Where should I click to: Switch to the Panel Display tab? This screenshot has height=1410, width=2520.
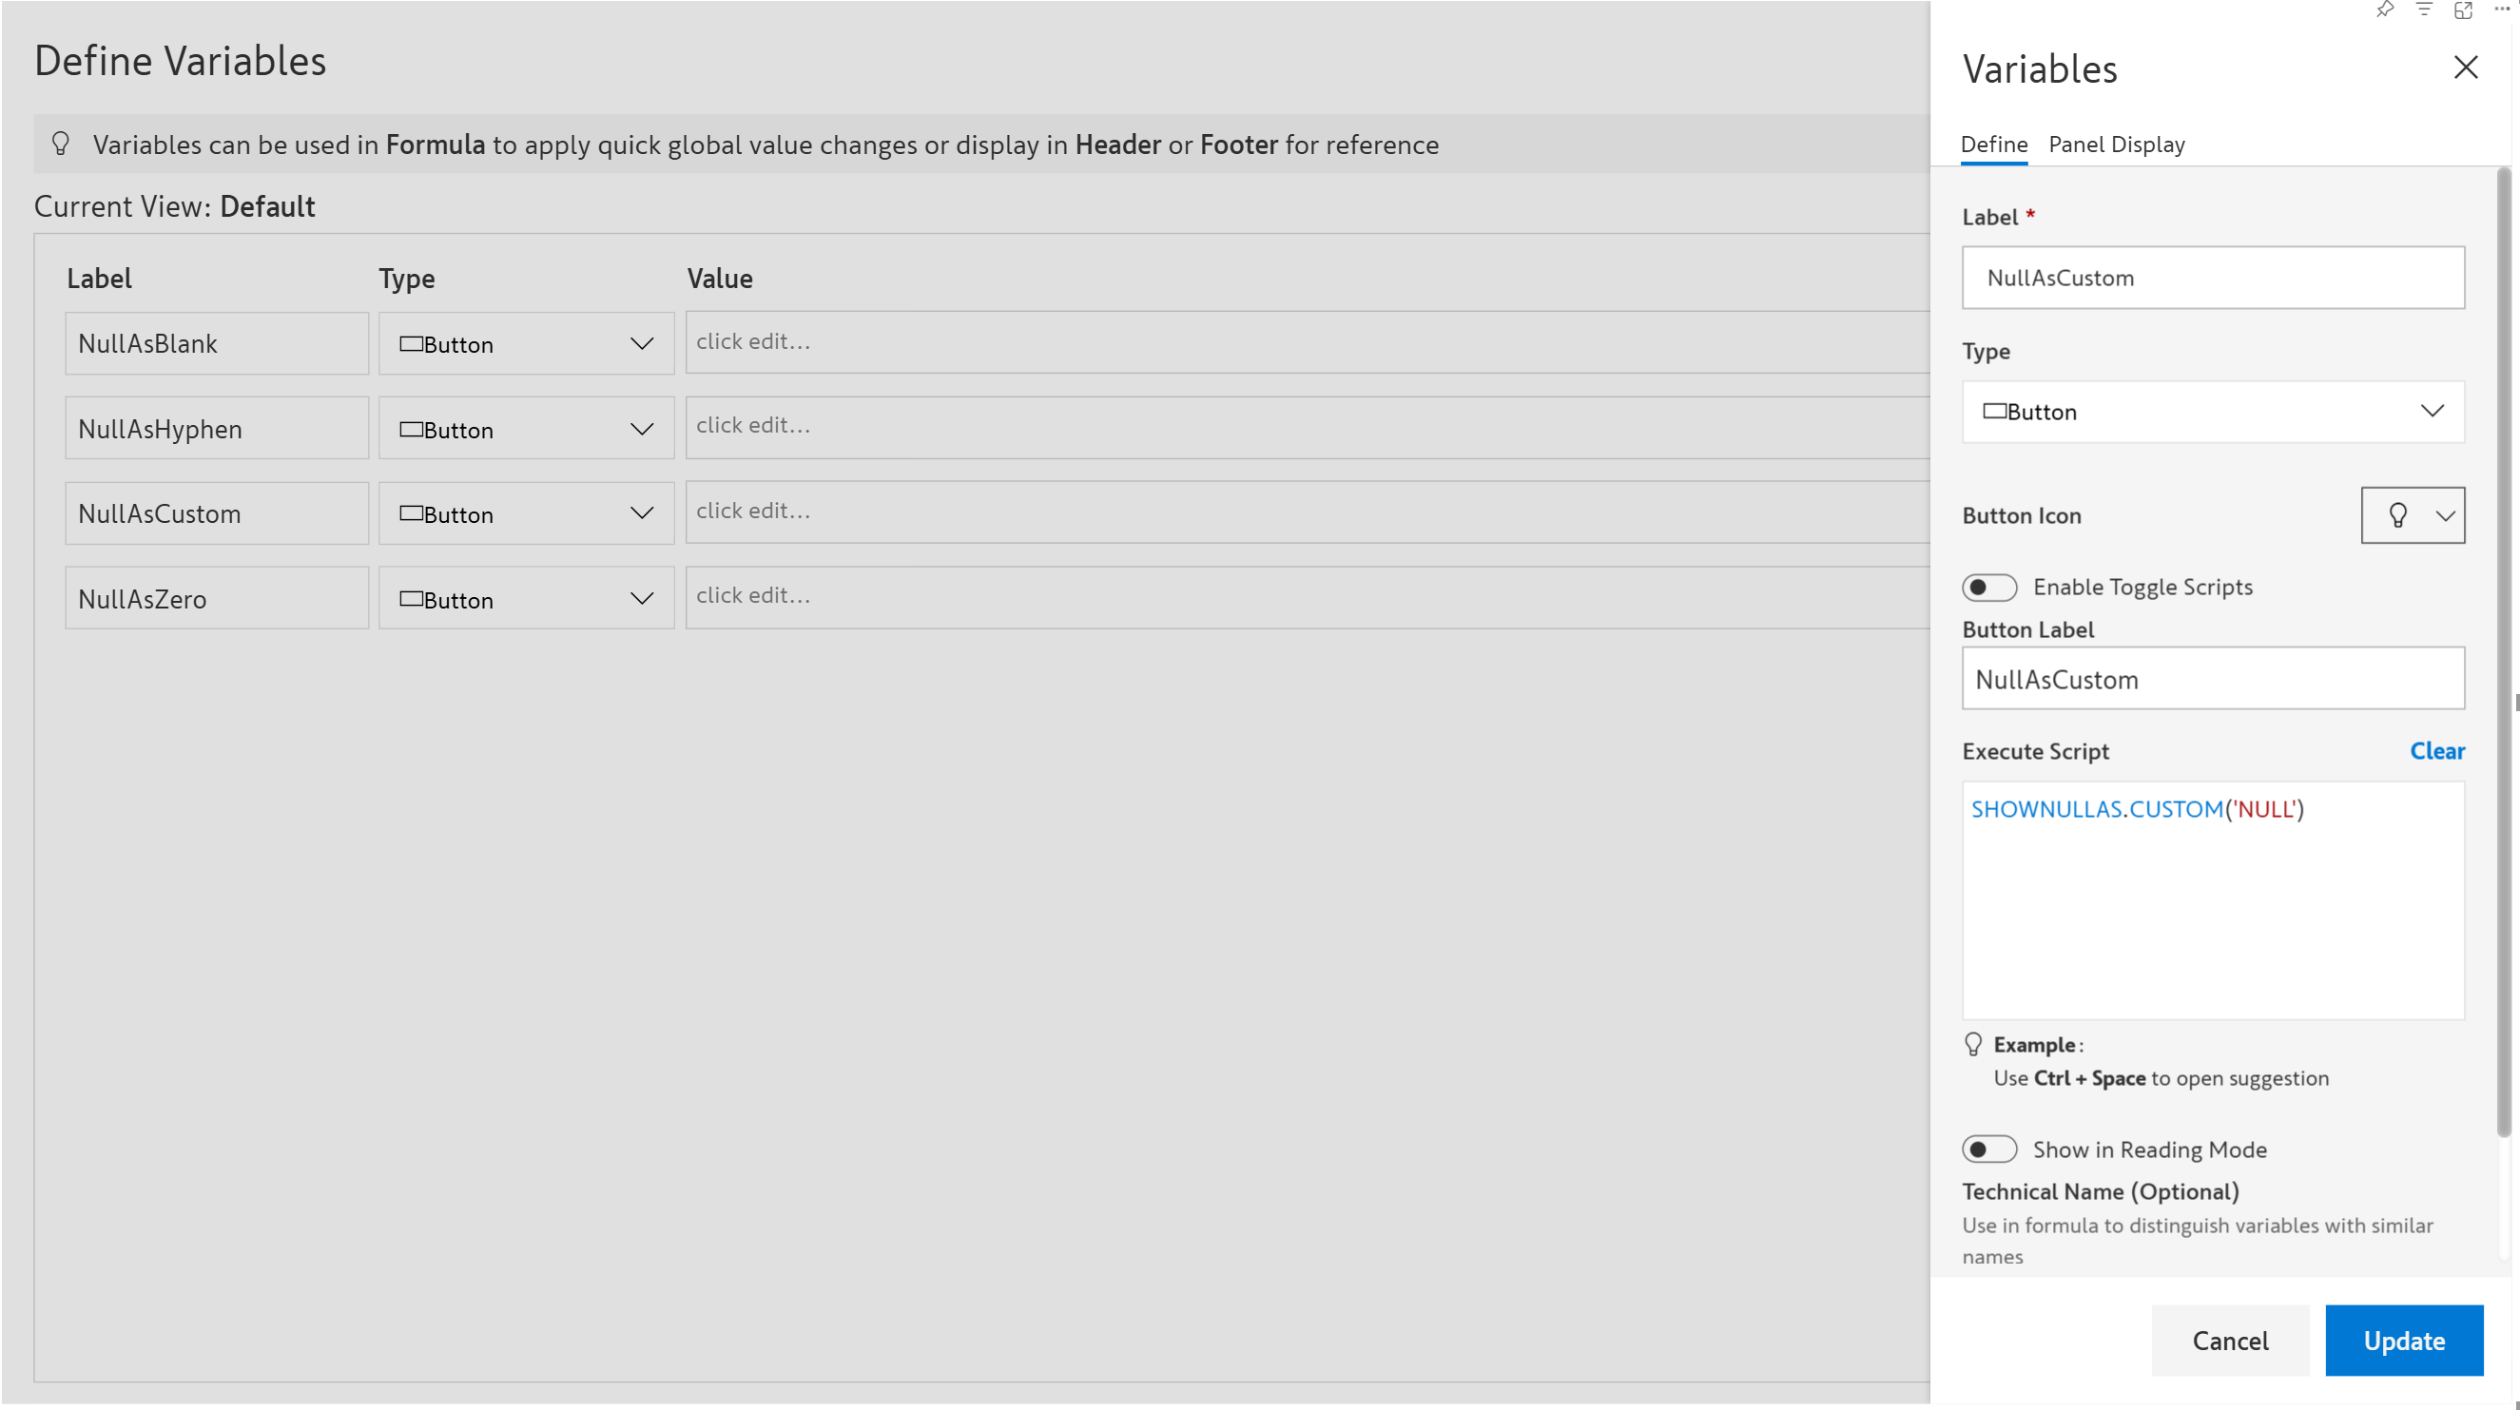2116,145
